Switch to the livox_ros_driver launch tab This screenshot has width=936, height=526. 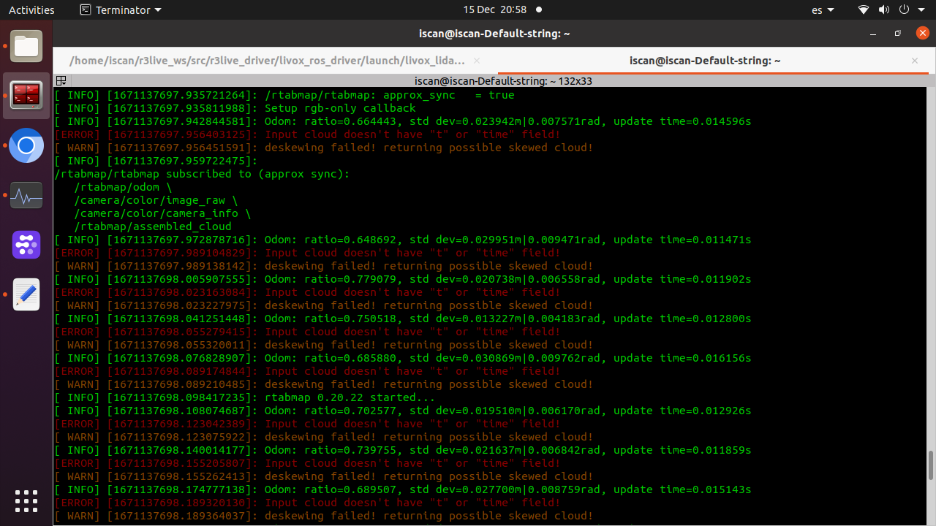(x=267, y=61)
